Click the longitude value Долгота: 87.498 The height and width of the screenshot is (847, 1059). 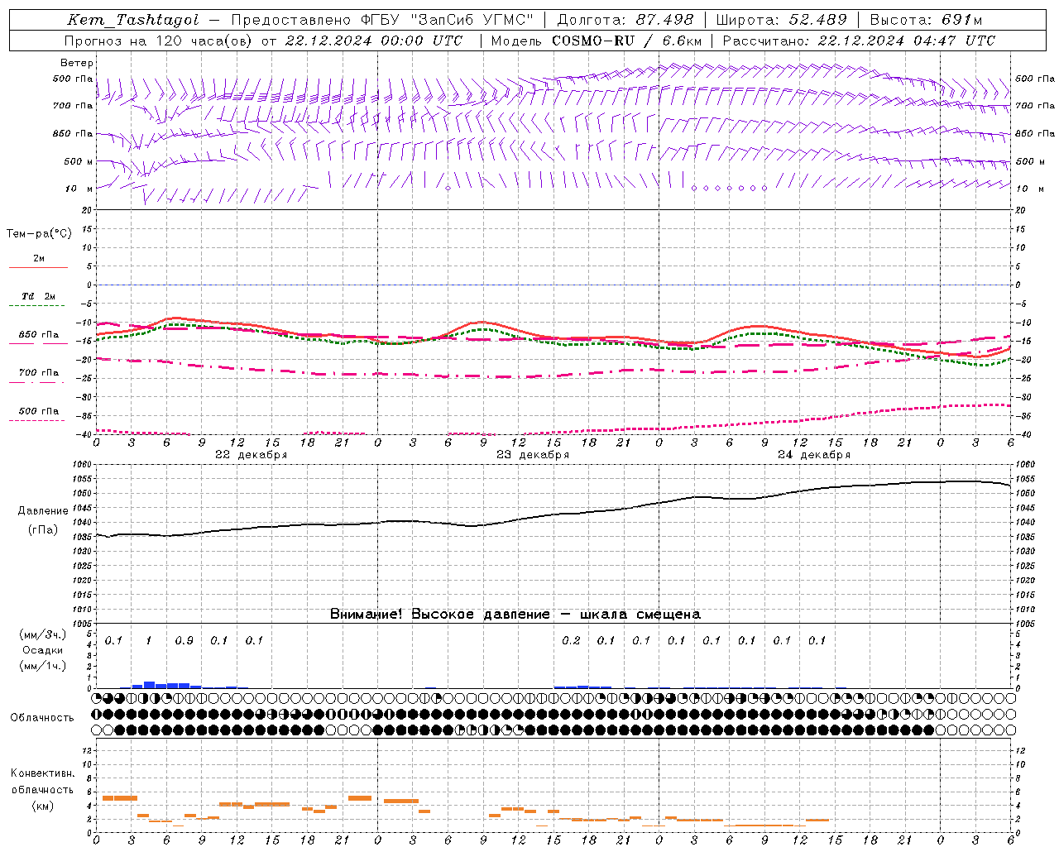click(x=626, y=20)
